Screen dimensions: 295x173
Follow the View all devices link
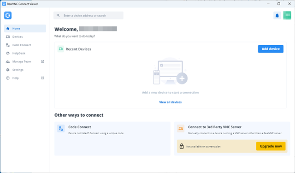tap(171, 102)
